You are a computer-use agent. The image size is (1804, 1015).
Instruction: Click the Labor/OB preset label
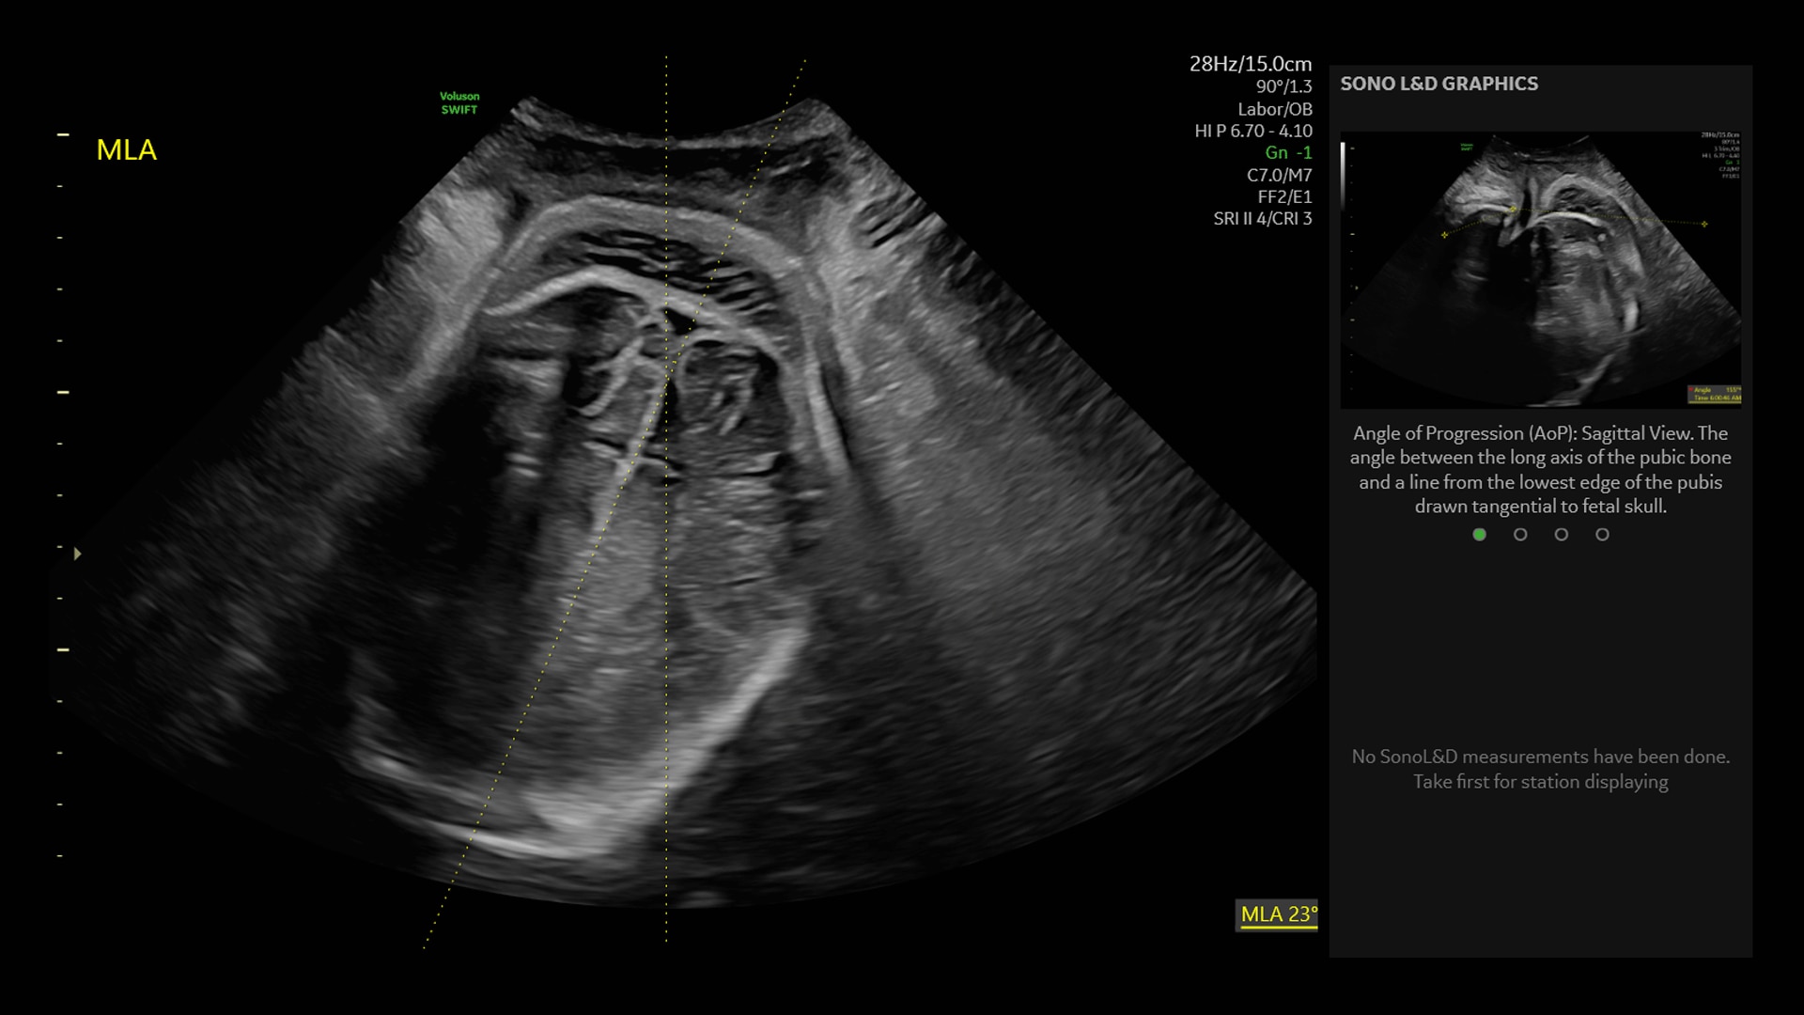click(x=1274, y=109)
